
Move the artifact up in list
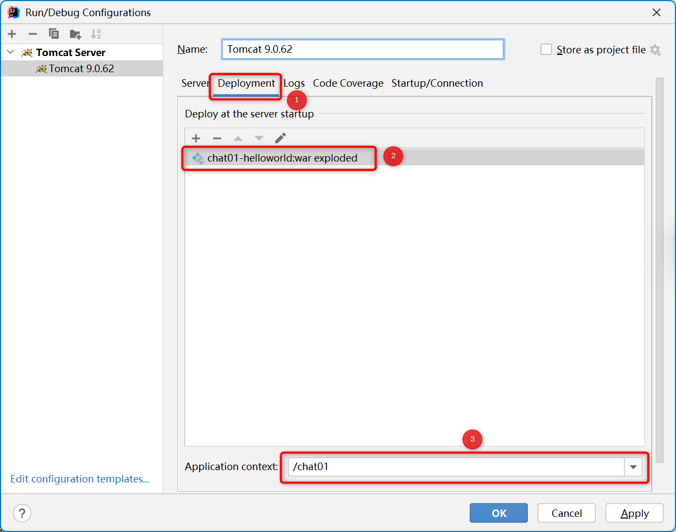[x=238, y=138]
